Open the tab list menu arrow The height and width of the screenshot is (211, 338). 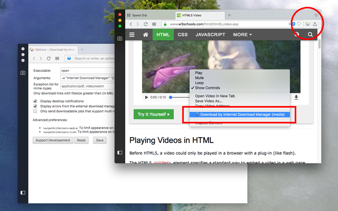316,15
